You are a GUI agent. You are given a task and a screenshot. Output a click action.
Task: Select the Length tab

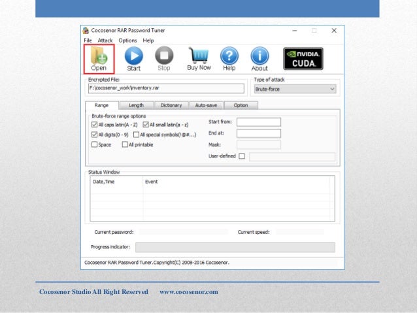pyautogui.click(x=136, y=105)
